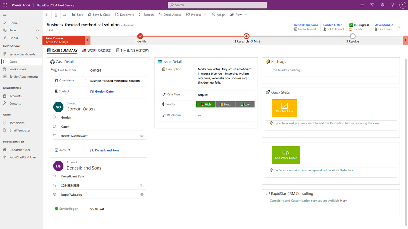The image size is (408, 229).
Task: Open Service Appointments in the sidebar
Action: (x=21, y=77)
